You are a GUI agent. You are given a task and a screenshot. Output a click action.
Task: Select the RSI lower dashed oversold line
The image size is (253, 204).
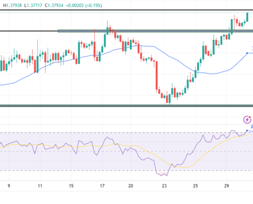tap(126, 170)
